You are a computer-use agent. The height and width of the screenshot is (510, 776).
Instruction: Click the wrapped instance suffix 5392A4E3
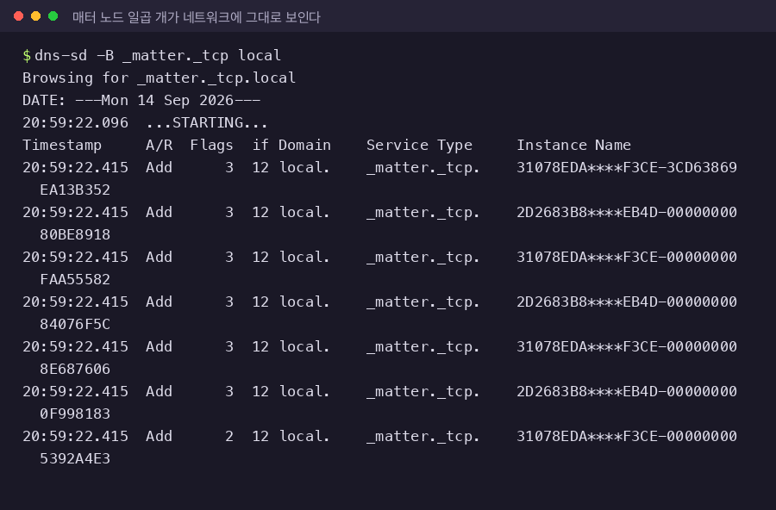pos(75,458)
